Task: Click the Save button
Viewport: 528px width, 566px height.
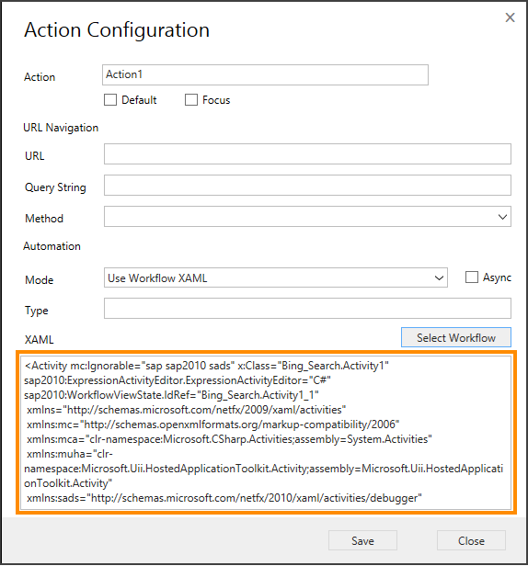Action: click(362, 540)
